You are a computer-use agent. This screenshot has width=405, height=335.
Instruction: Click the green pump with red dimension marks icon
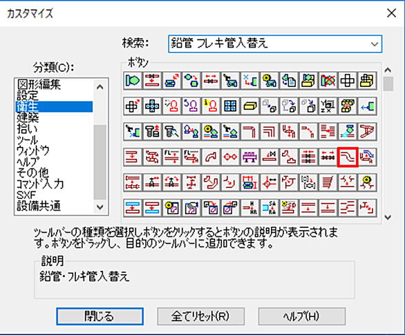[x=249, y=182]
